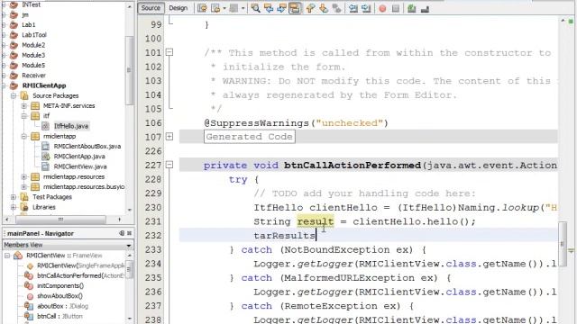Open RMIClientAboutBox.java file
The image size is (577, 324).
87,146
